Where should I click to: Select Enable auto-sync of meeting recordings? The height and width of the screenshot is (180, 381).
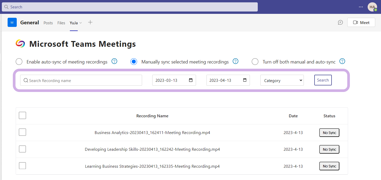pyautogui.click(x=19, y=62)
